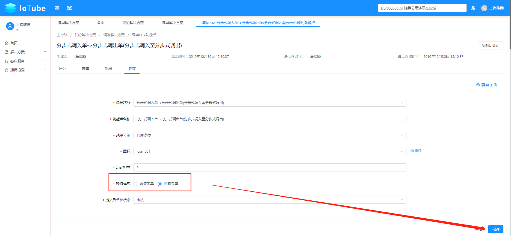Image resolution: width=511 pixels, height=236 pixels.
Task: Click the 上海隆腾 username in header
Action: pyautogui.click(x=496, y=8)
